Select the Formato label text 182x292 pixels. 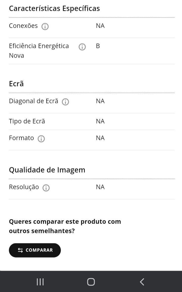21,138
